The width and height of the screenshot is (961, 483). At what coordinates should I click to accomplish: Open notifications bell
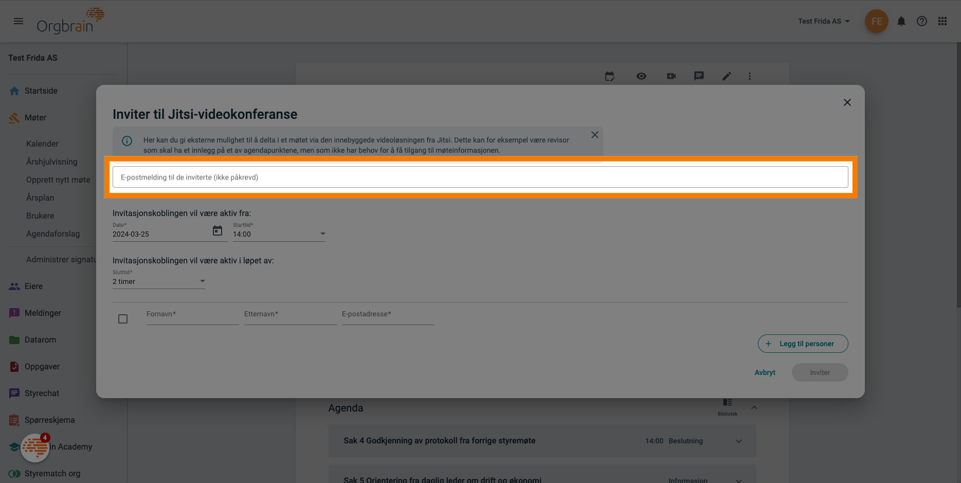pos(901,21)
